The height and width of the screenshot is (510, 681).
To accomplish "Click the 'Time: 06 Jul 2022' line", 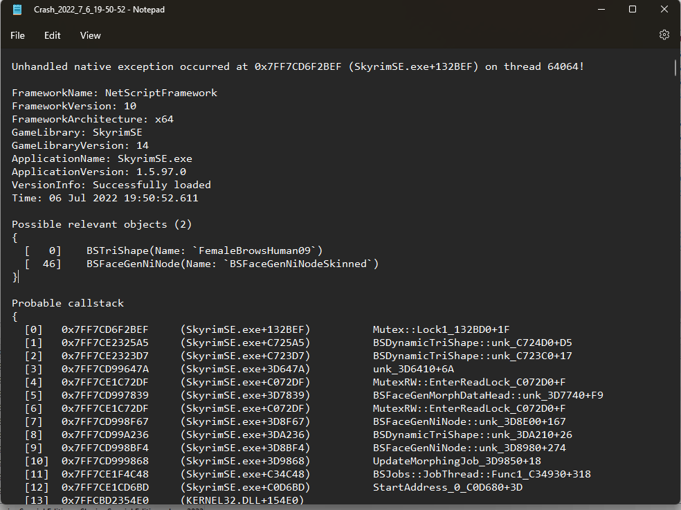I will [x=105, y=198].
